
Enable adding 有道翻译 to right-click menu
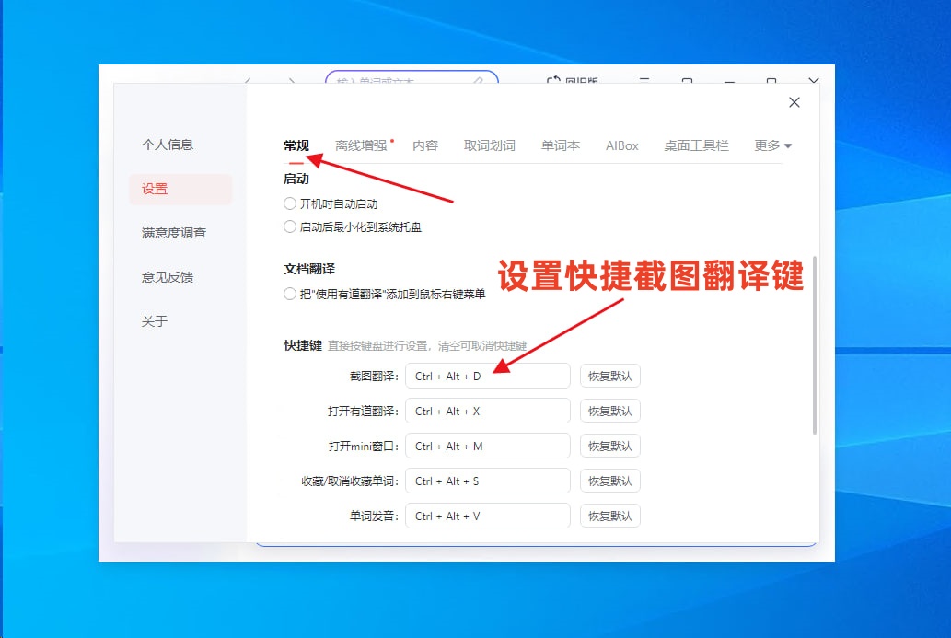click(x=290, y=294)
